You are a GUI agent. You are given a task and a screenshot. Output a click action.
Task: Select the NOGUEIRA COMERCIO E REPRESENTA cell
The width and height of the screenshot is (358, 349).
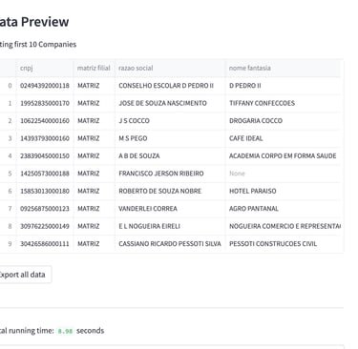[283, 226]
